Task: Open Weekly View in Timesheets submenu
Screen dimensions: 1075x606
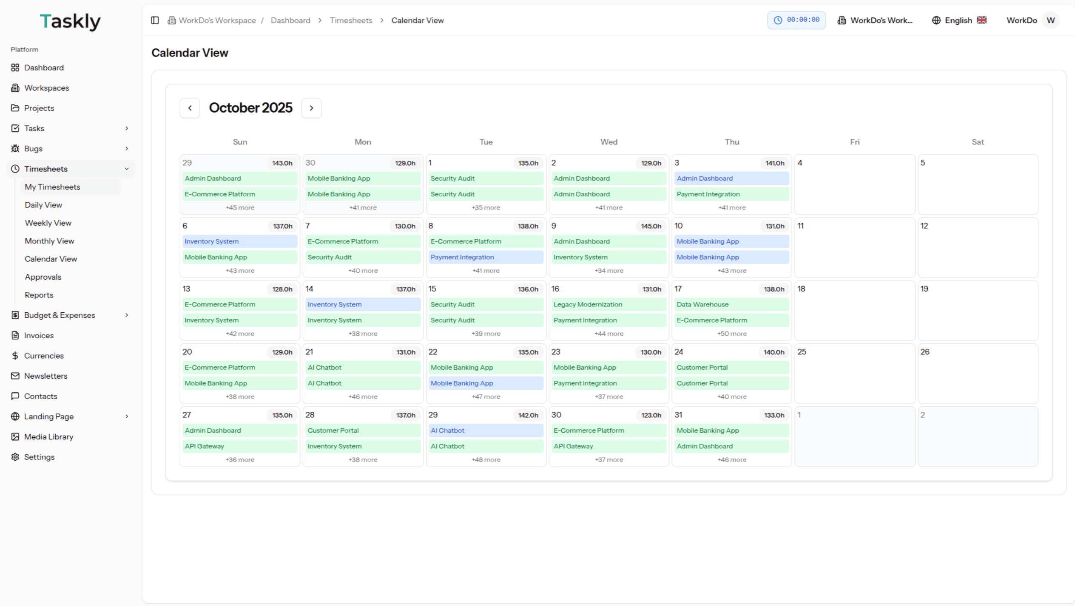Action: (48, 223)
